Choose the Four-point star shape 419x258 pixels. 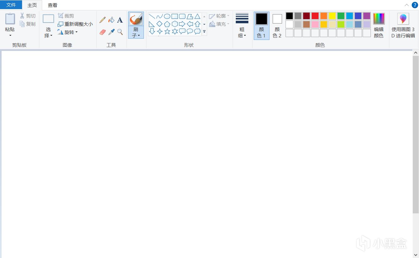coord(160,31)
